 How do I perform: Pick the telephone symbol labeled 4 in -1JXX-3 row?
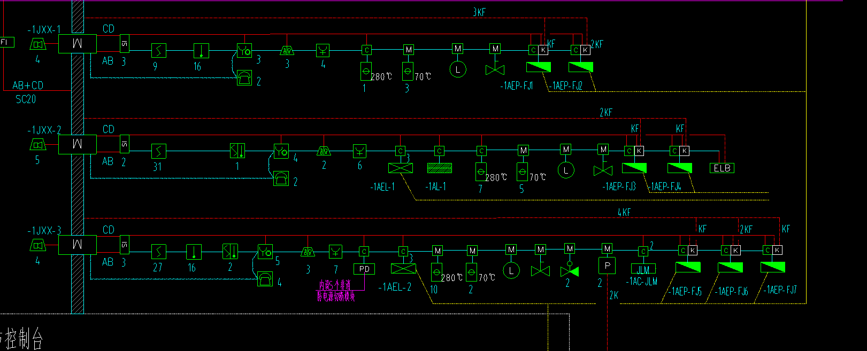coord(265,279)
